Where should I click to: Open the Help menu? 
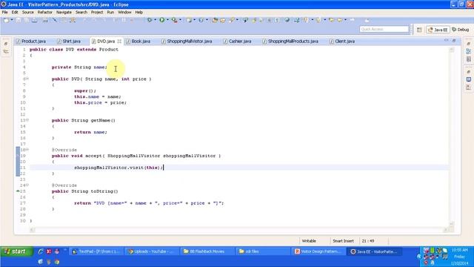tap(138, 12)
